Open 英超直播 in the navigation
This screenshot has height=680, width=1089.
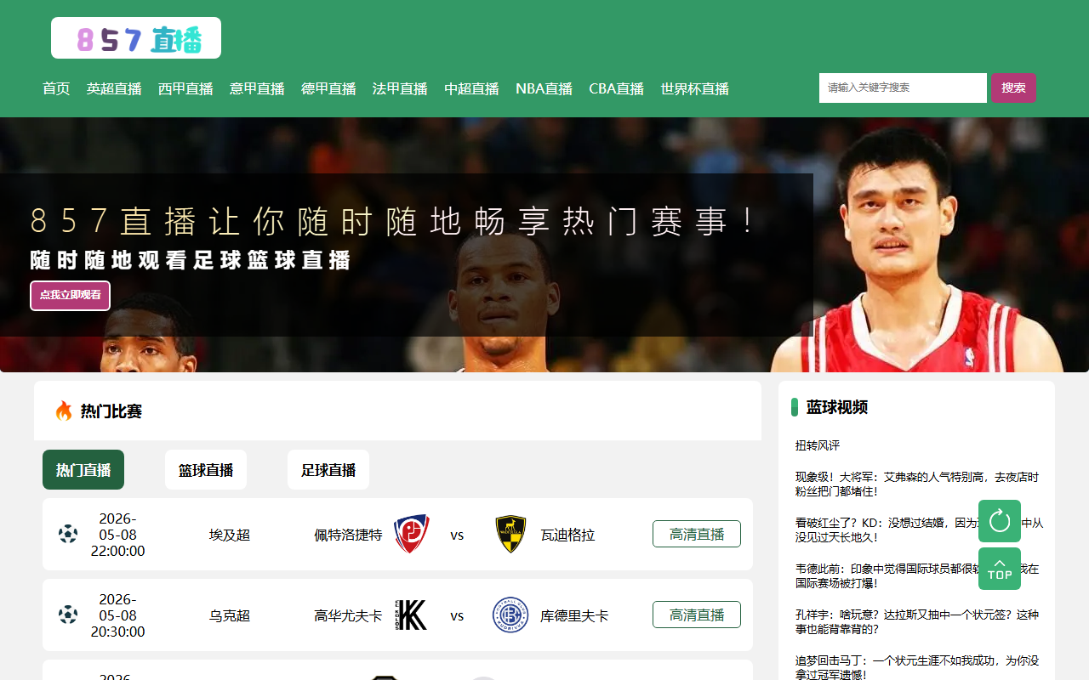pyautogui.click(x=114, y=88)
